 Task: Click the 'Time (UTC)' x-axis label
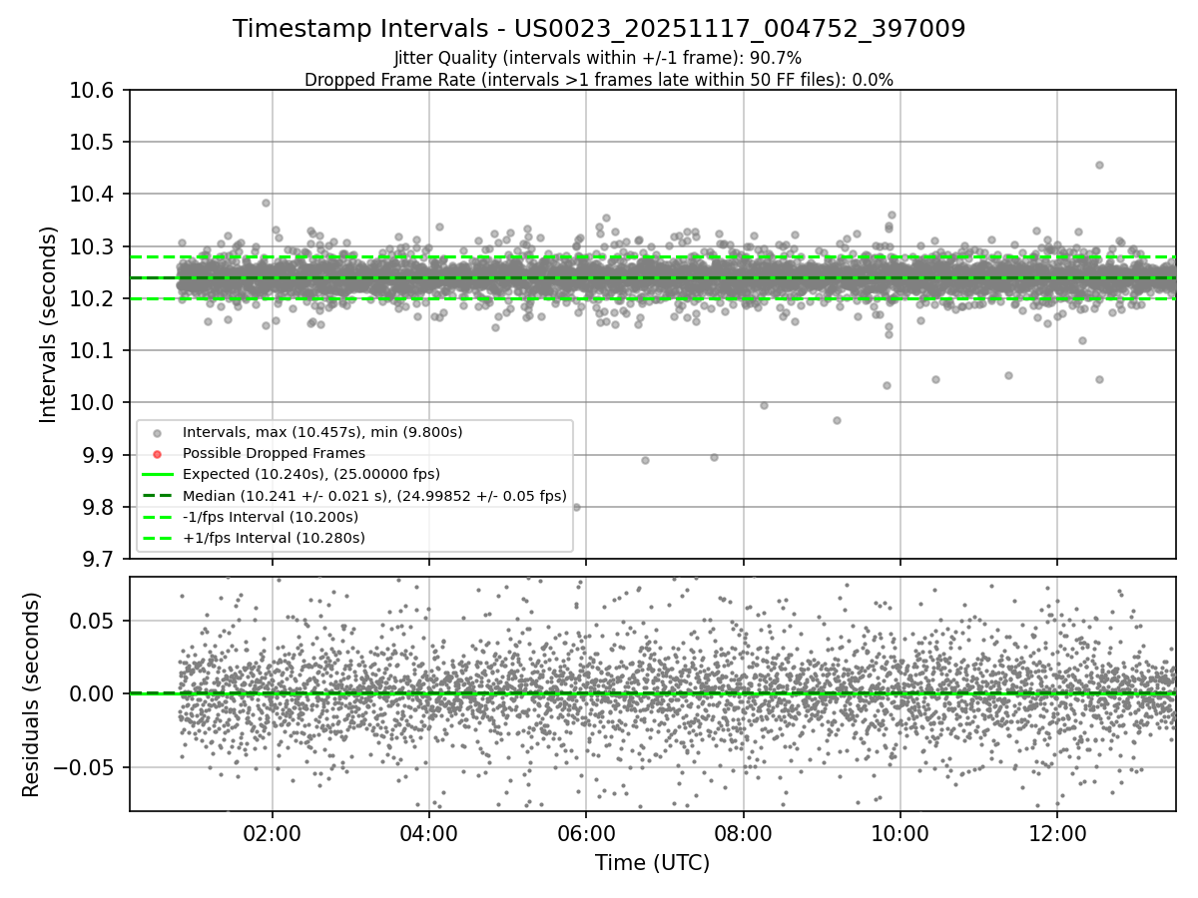[652, 863]
